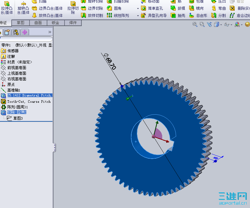This screenshot has width=250, height=208.
Task: Select the 25.1412 Diametral Pitch feature
Action: point(27,96)
